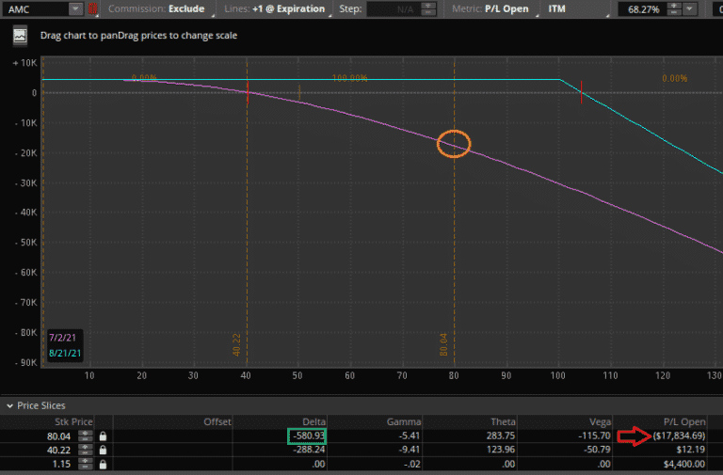
Task: Click the Step value stepper arrows
Action: [x=428, y=9]
